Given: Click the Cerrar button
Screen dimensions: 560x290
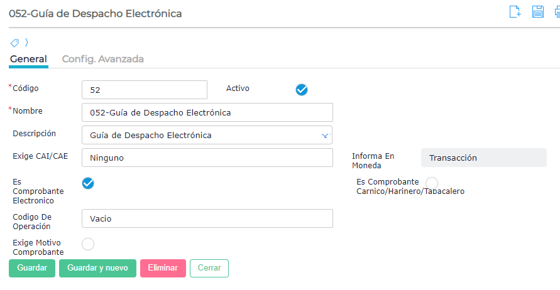Looking at the screenshot, I should tap(209, 268).
